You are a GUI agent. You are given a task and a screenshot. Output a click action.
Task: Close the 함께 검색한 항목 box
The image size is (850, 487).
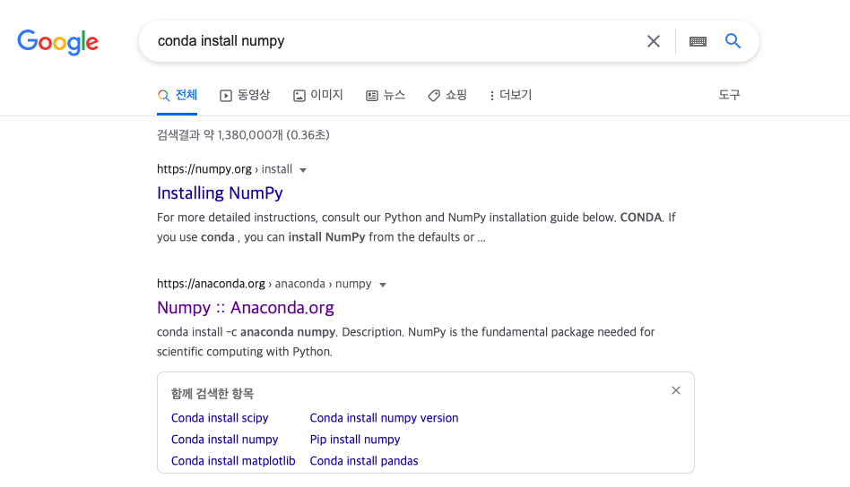pos(676,390)
